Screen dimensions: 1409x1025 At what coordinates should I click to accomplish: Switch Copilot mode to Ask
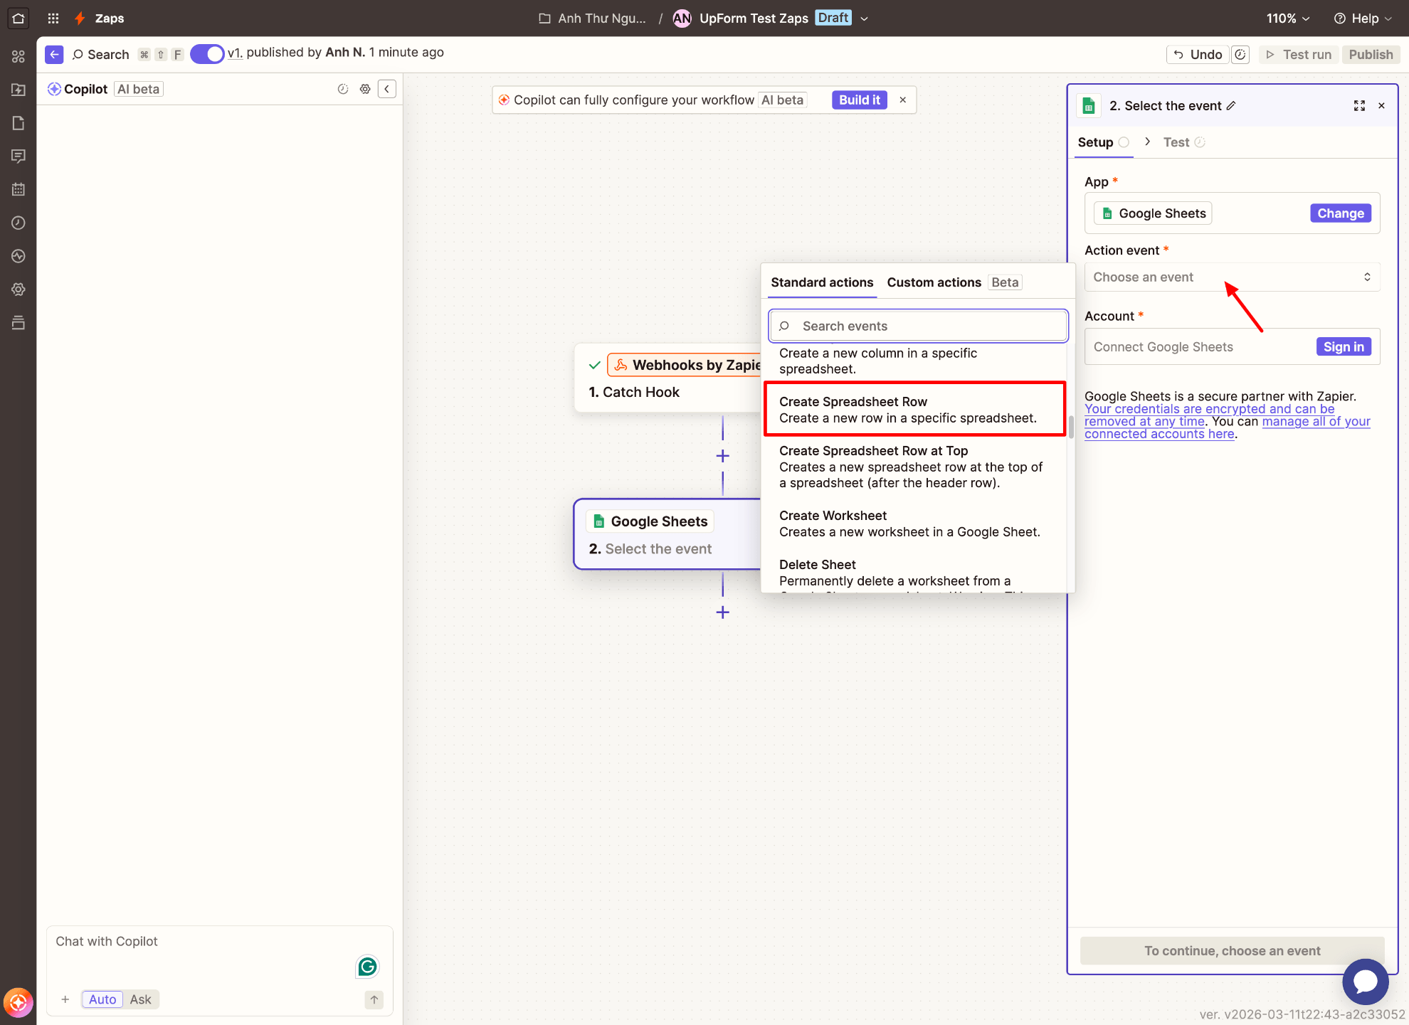click(x=140, y=999)
